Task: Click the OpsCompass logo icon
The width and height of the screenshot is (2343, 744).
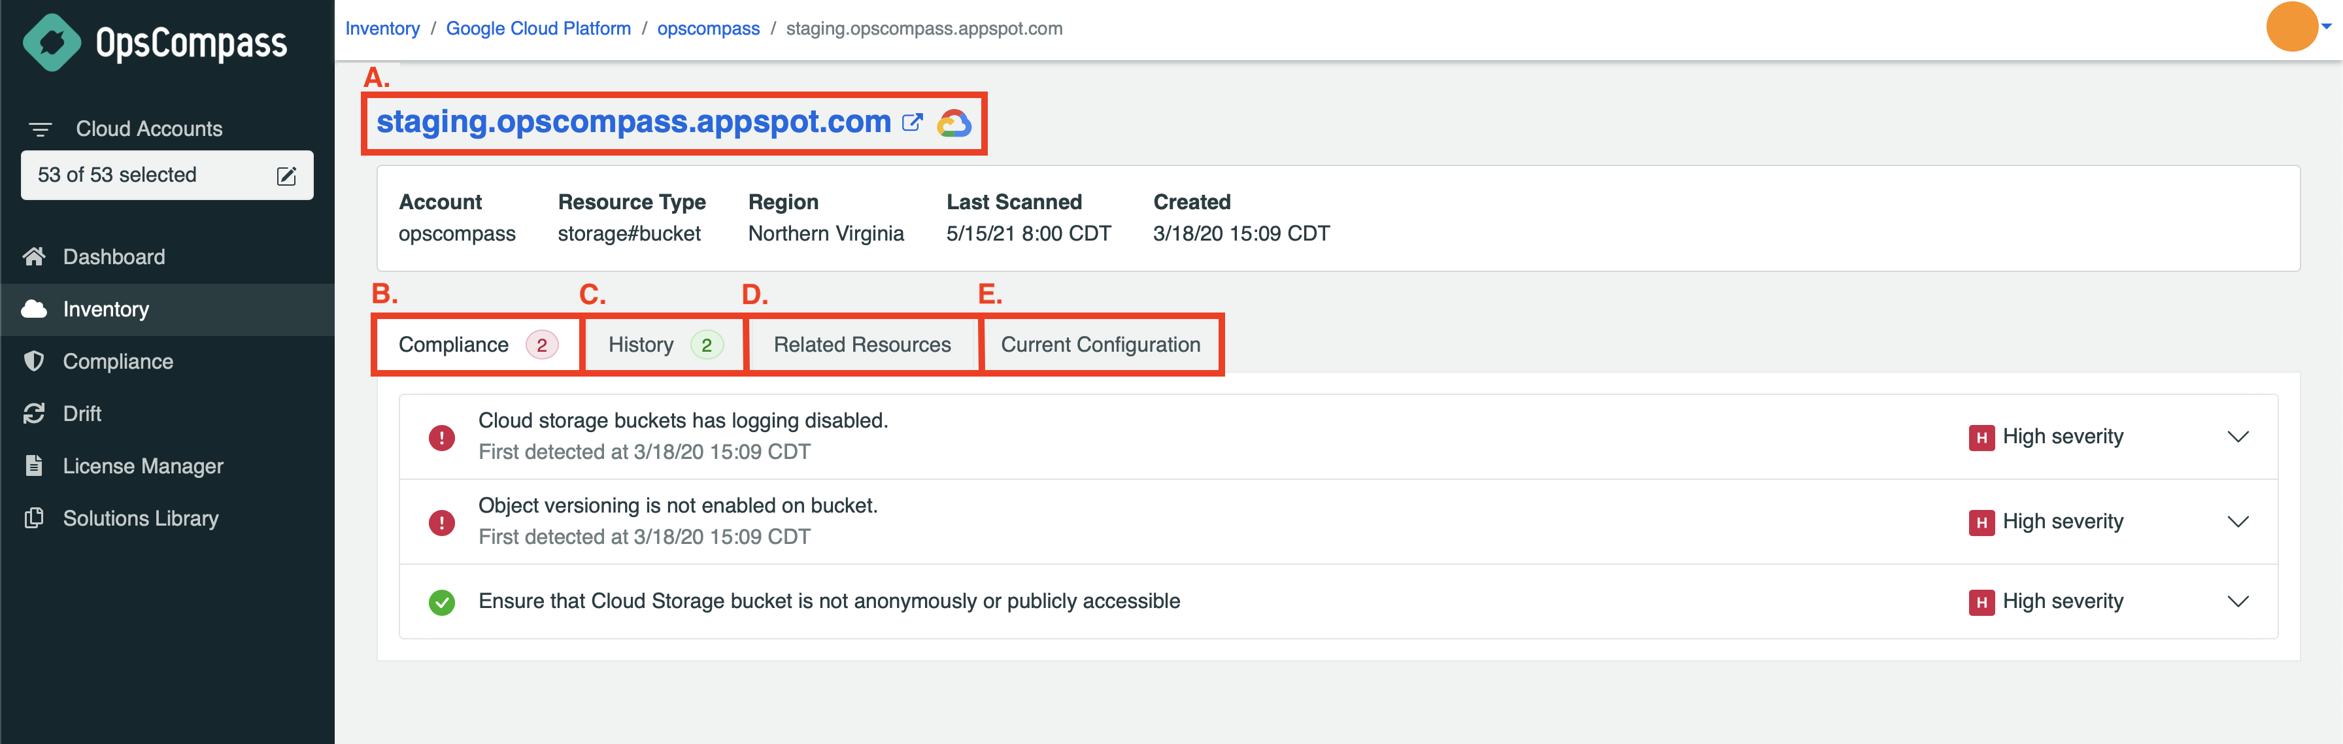Action: pyautogui.click(x=52, y=42)
